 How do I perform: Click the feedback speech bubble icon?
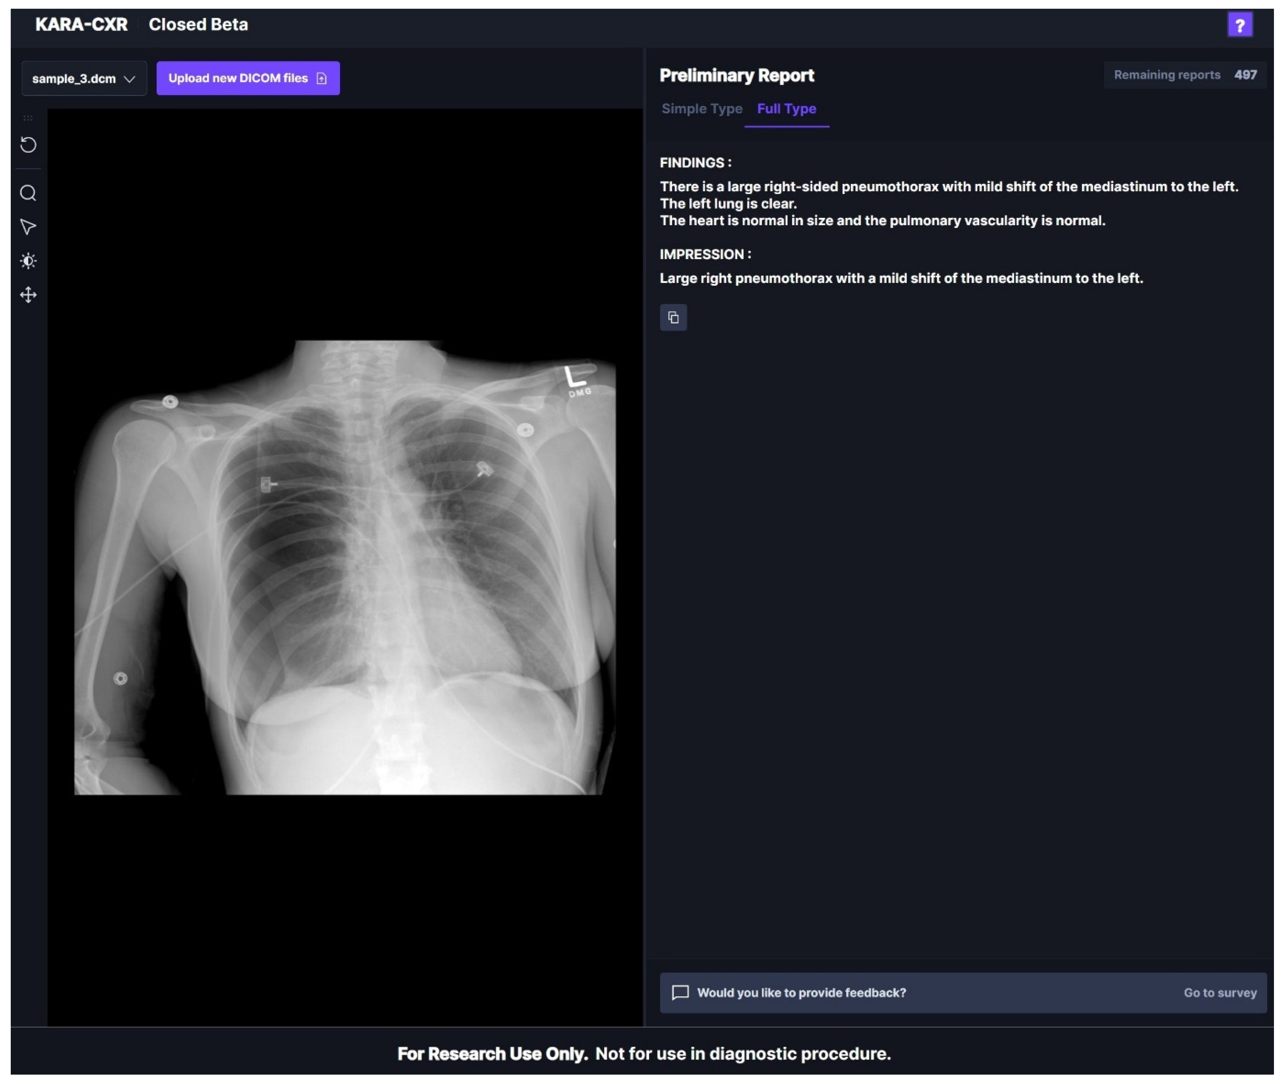(680, 993)
